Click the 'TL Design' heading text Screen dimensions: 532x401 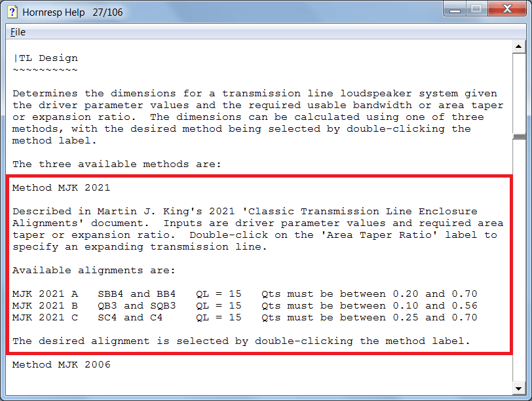(x=48, y=58)
